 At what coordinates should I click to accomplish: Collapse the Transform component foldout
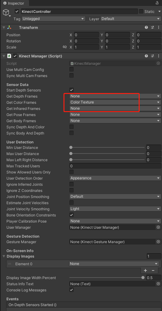pyautogui.click(x=4, y=28)
